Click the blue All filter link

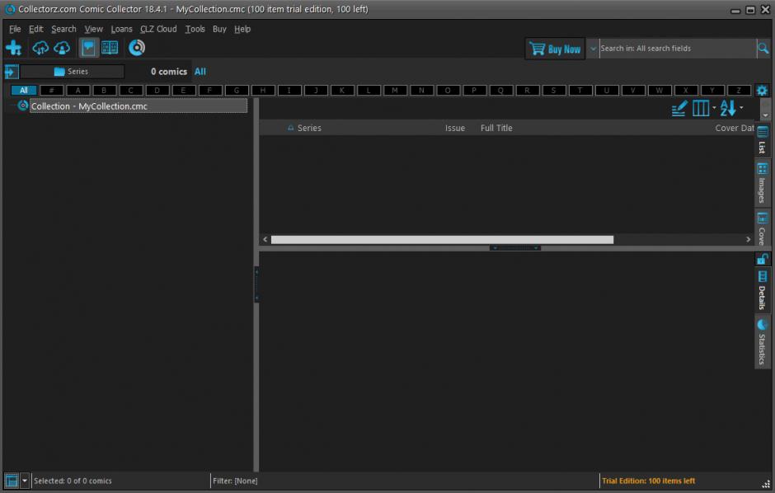coord(200,72)
